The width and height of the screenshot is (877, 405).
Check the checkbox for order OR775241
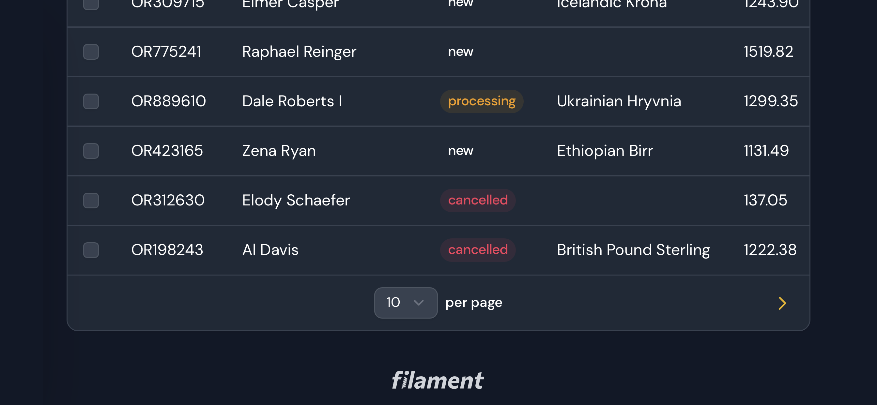91,52
